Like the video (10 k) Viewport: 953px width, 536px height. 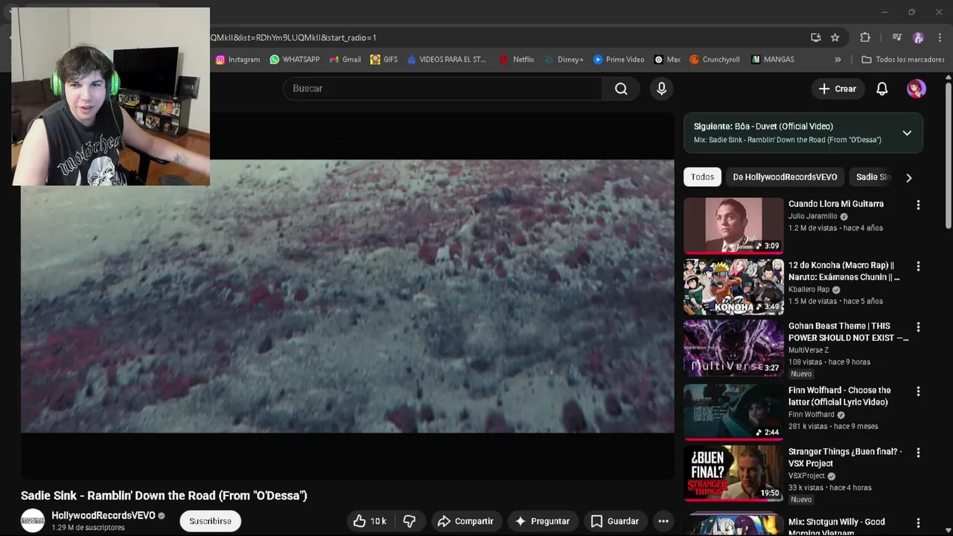[369, 521]
